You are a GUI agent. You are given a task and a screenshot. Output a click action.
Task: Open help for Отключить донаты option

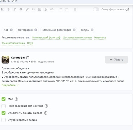coord(46,113)
